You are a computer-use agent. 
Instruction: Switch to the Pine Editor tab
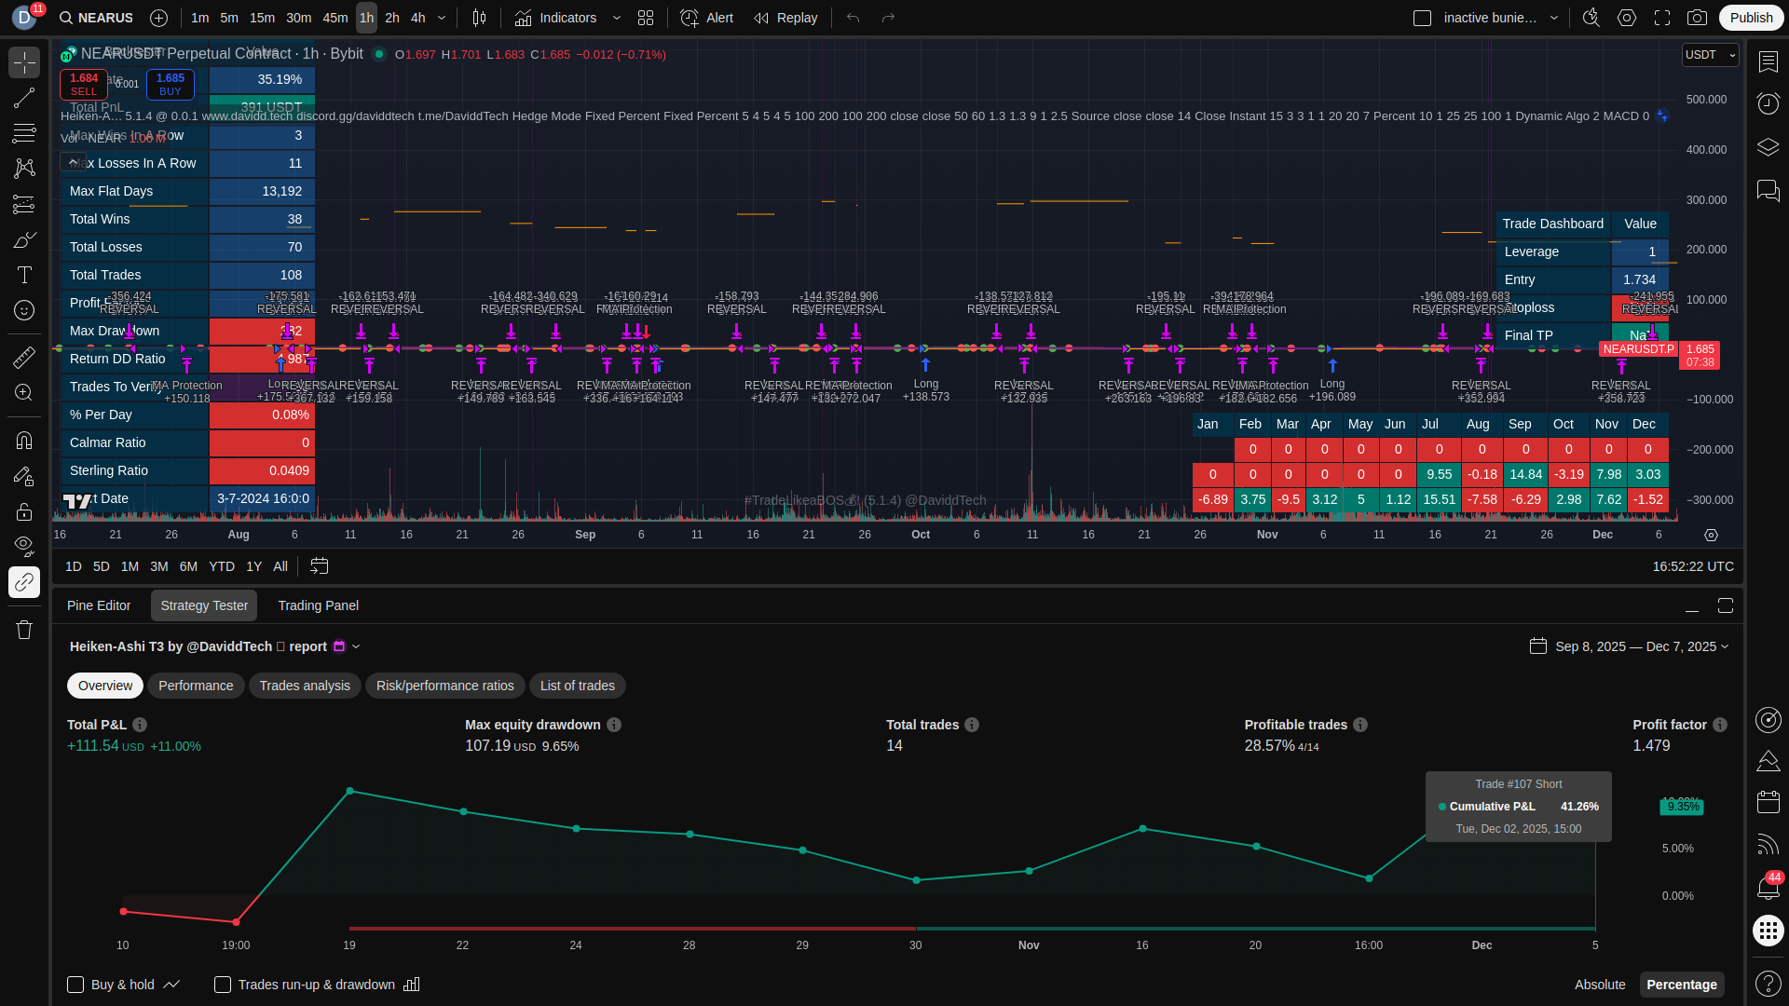tap(99, 605)
